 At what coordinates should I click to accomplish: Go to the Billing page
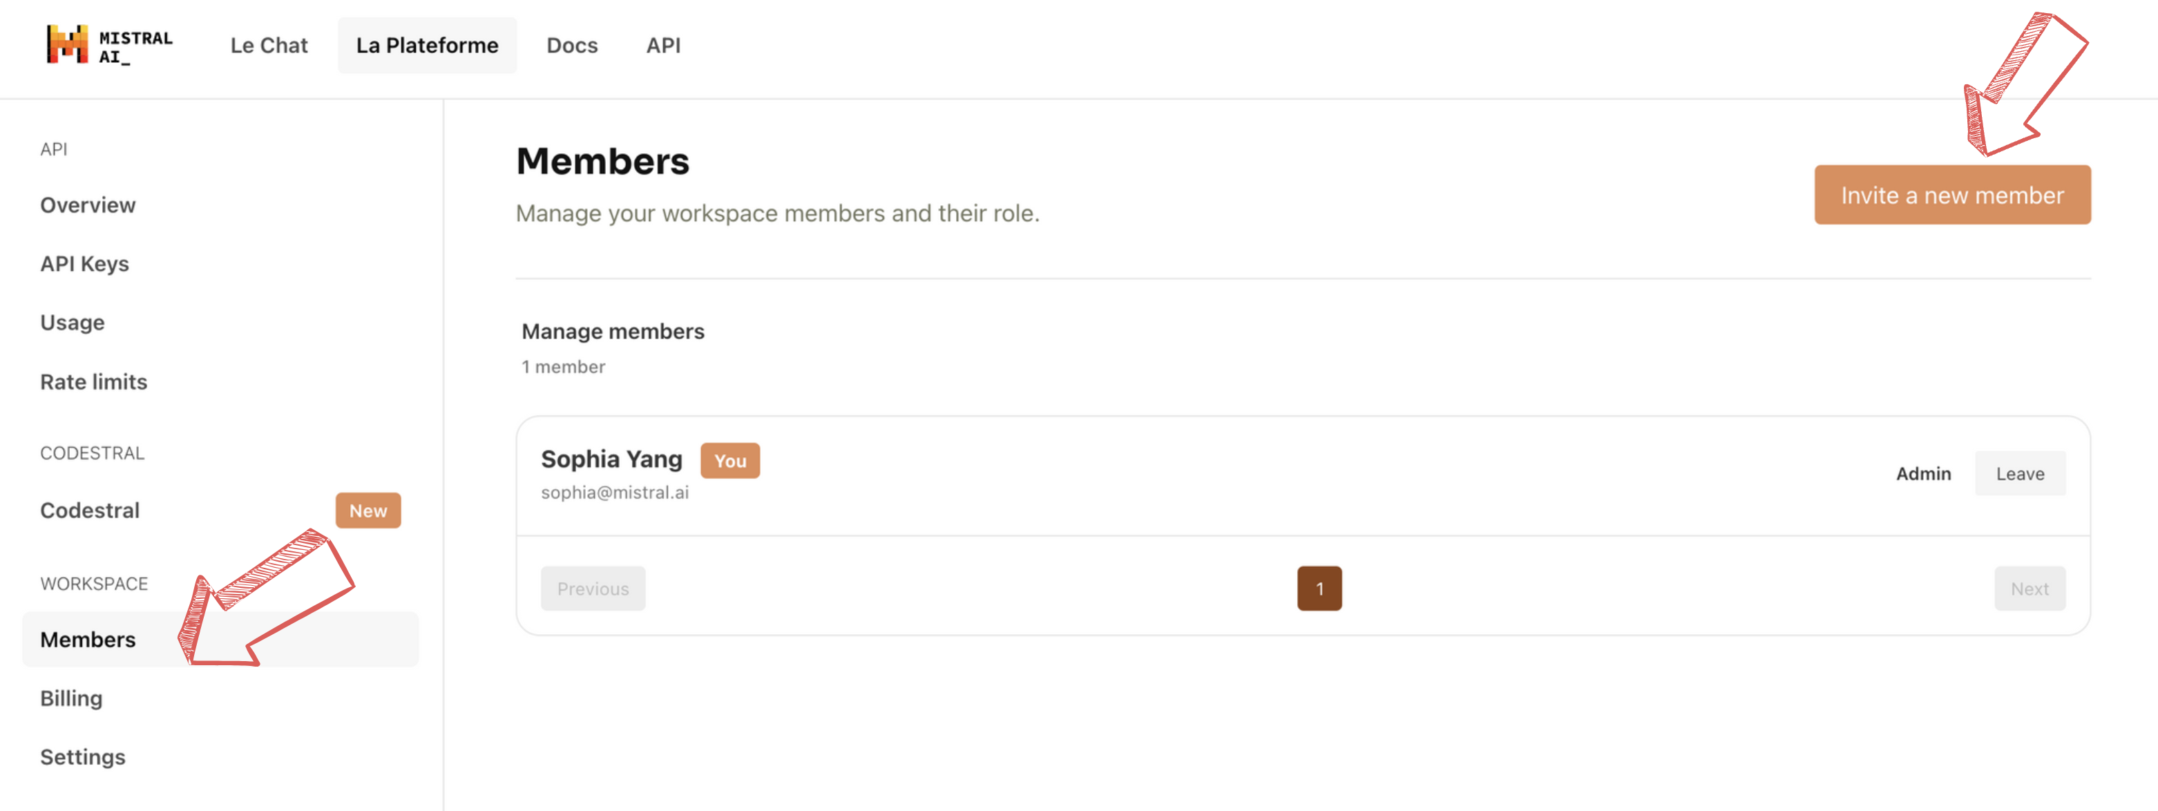[72, 698]
